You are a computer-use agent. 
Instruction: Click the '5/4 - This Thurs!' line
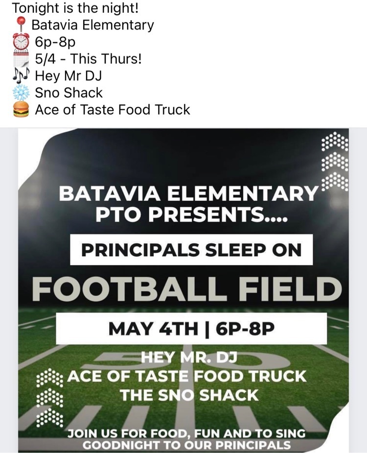[x=89, y=59]
